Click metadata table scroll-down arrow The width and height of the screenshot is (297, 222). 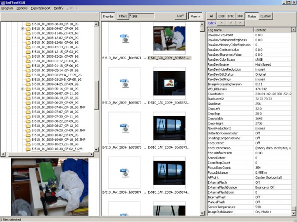click(294, 213)
